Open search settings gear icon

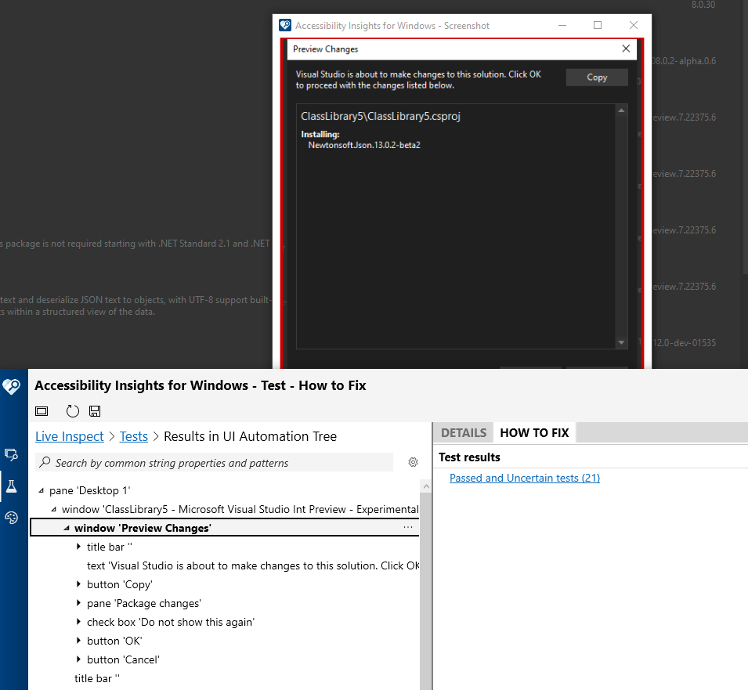413,462
